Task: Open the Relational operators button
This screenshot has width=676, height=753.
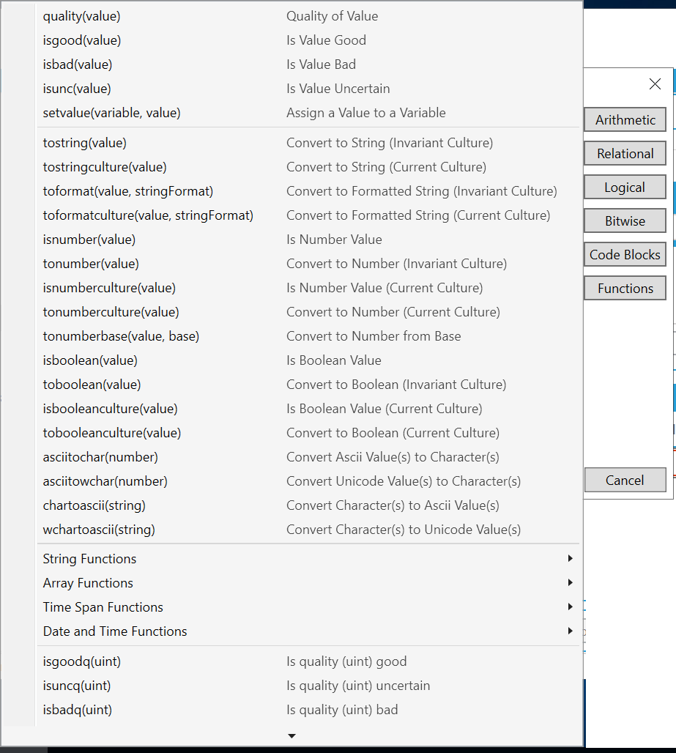Action: pyautogui.click(x=625, y=154)
